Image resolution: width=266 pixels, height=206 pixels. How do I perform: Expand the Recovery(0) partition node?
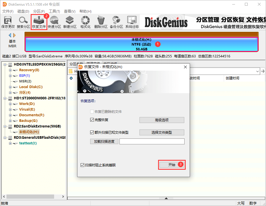10,70
